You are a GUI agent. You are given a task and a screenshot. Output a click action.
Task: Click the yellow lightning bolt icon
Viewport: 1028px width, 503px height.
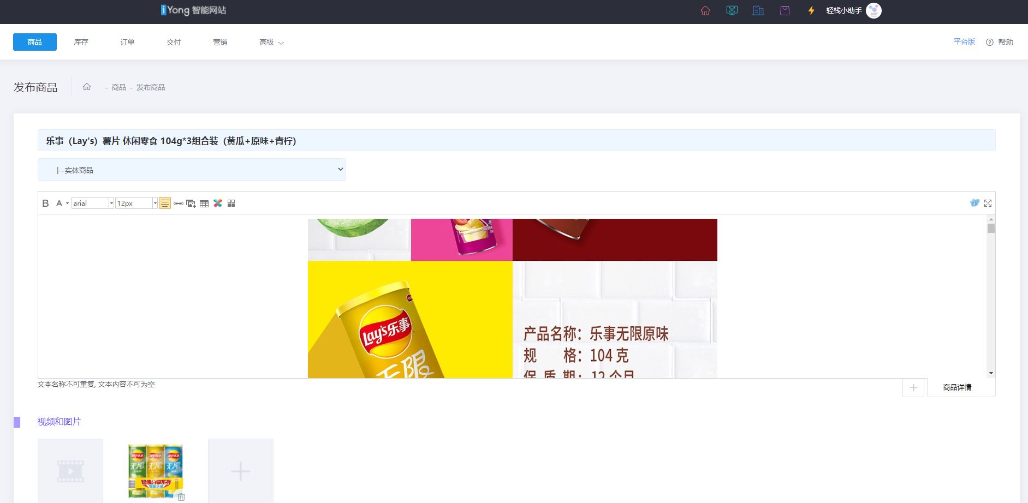tap(811, 10)
